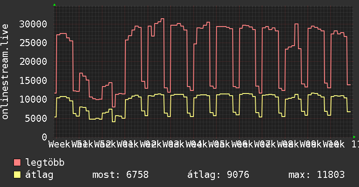359x187 pixels.
Task: Select the legtöbb legend label
Action: tap(45, 163)
